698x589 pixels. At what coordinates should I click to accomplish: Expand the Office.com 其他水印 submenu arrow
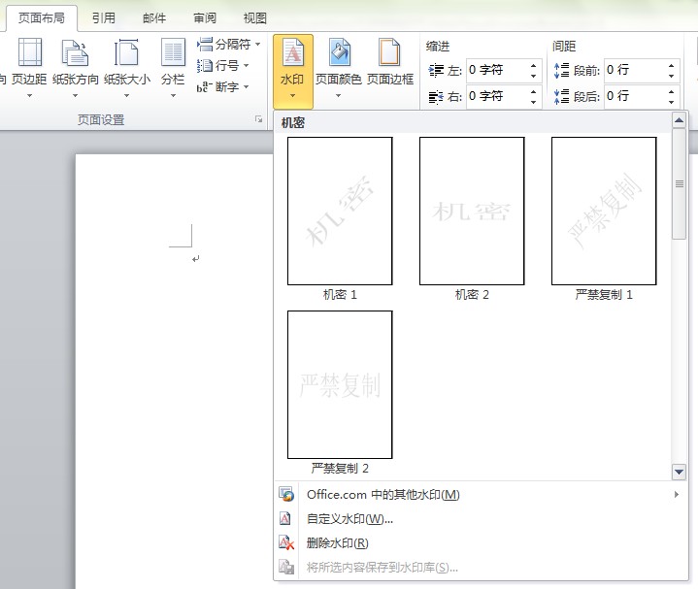[x=677, y=494]
